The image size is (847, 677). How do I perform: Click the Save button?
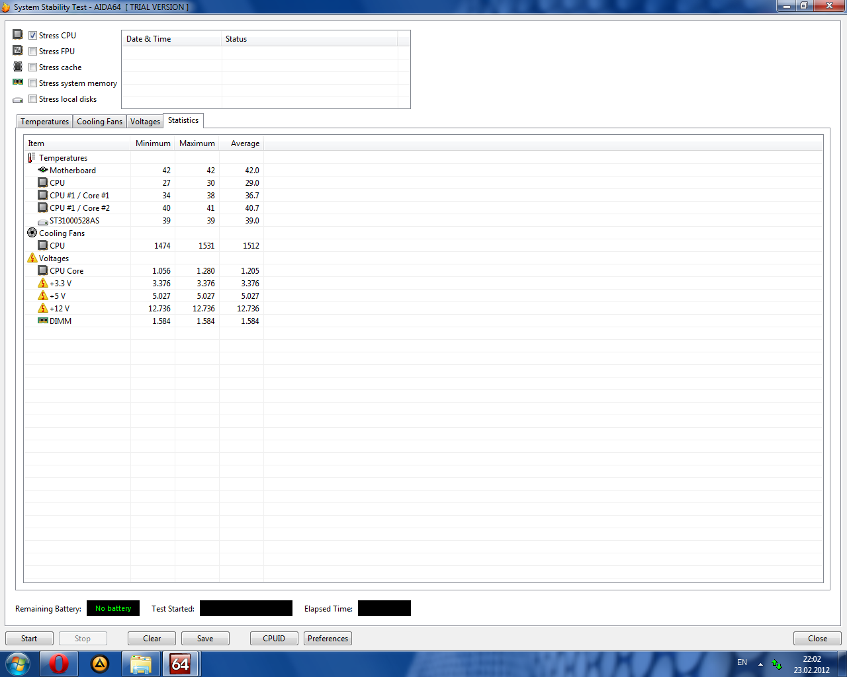pyautogui.click(x=205, y=639)
